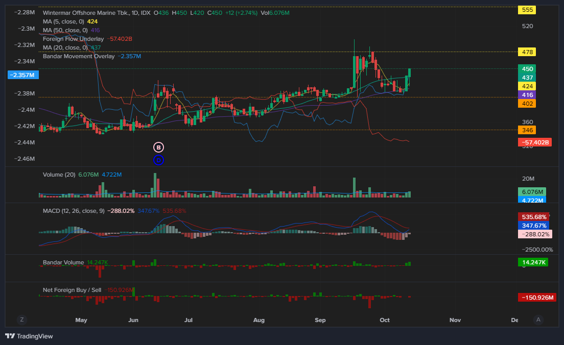Click the pink B event marker
Screen dimensions: 564x345
tap(158, 147)
